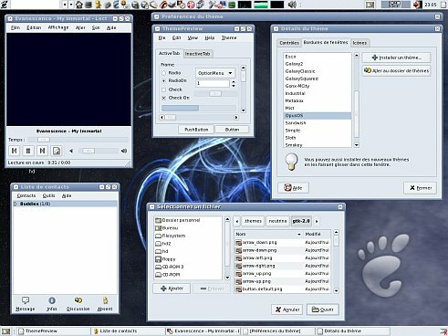
Task: Click the right path arrow after gtk-2.0 button
Action: pos(317,221)
